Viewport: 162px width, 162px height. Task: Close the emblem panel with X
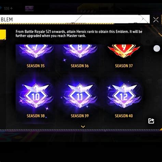156,20
